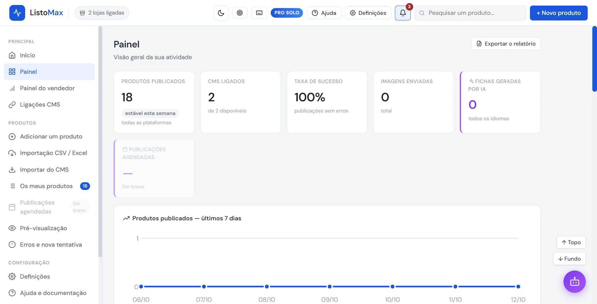Click the Fichas geradas por IA card
The image size is (597, 304).
(500, 102)
